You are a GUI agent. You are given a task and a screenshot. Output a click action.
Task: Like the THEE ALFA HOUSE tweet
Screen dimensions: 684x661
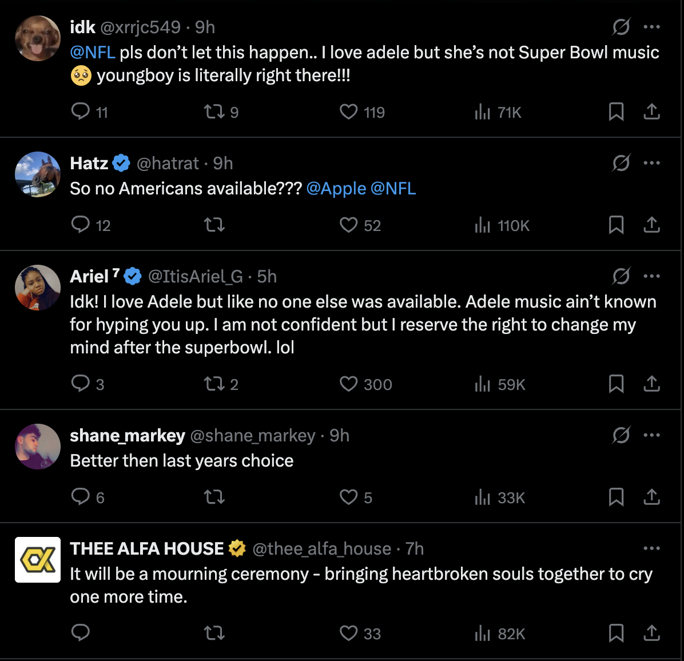[x=349, y=633]
